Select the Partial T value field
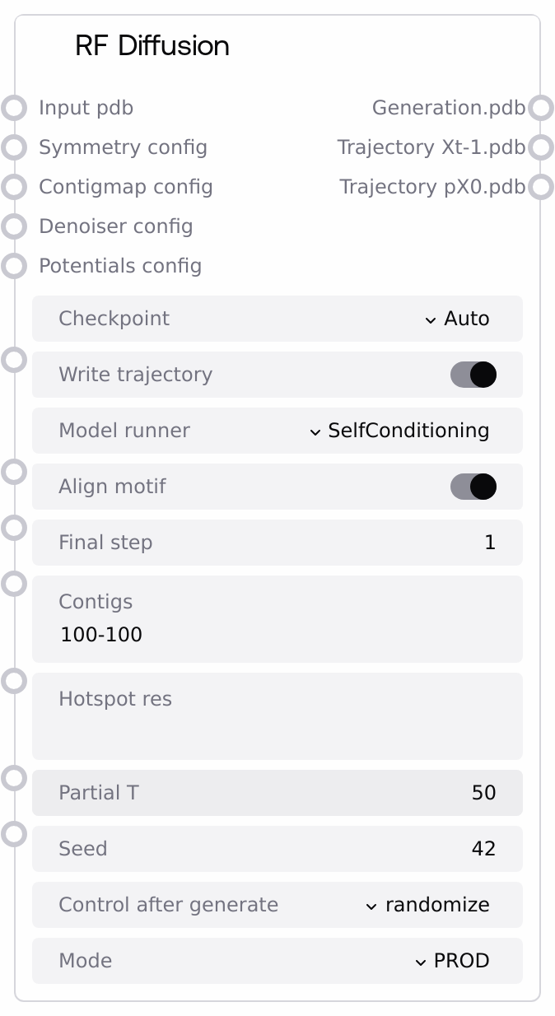 tap(277, 793)
